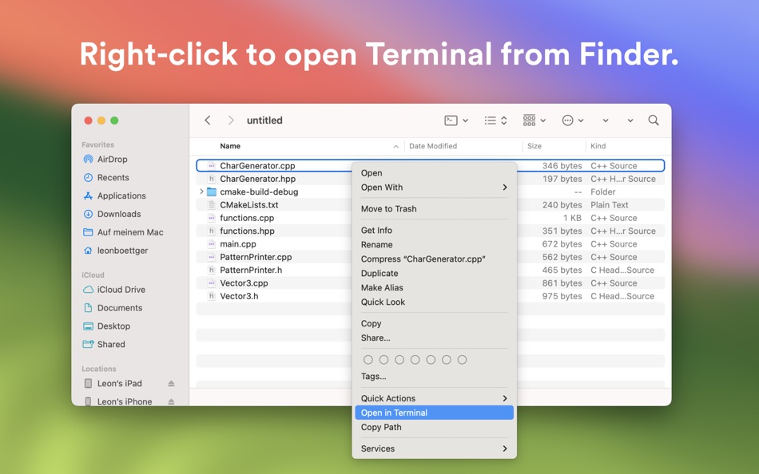Choose Quick Look
759x474 pixels.
[434, 302]
